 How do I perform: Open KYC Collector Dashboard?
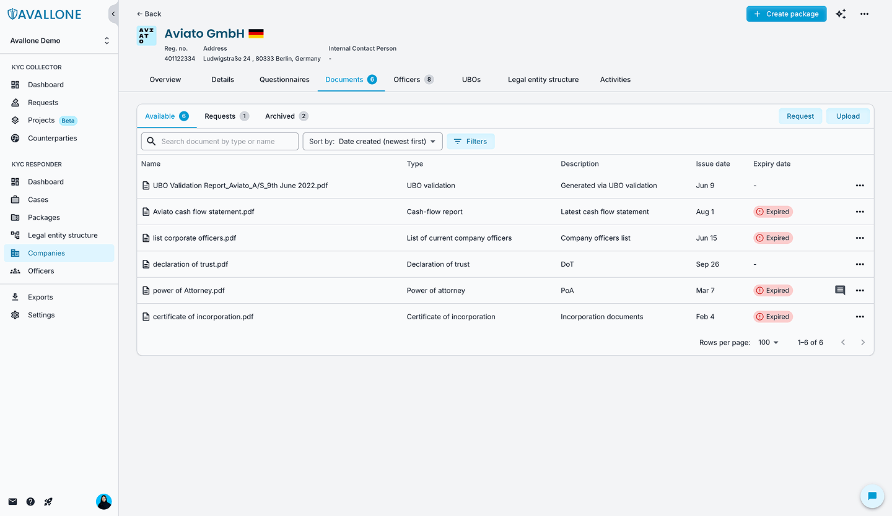pyautogui.click(x=59, y=85)
